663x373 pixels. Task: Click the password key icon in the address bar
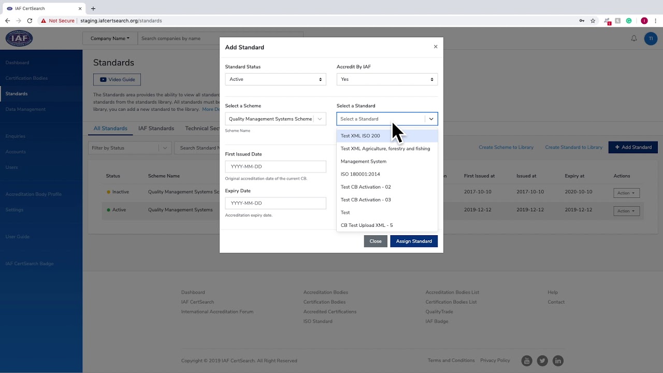[582, 21]
